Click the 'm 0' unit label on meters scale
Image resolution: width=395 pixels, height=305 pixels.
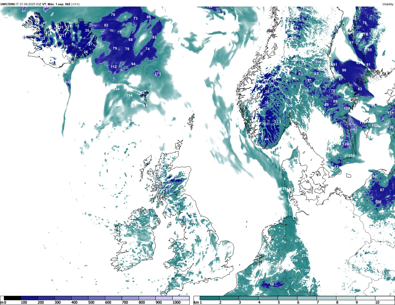point(3,303)
